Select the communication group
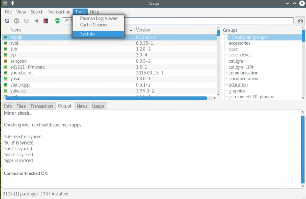 [x=243, y=73]
